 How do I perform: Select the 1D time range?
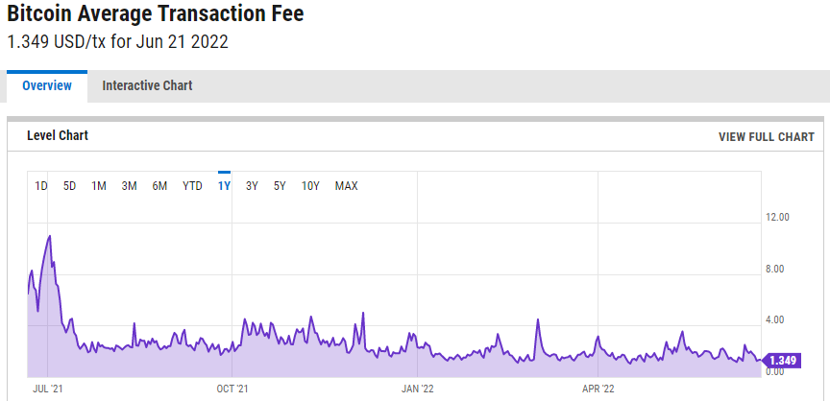pos(41,186)
